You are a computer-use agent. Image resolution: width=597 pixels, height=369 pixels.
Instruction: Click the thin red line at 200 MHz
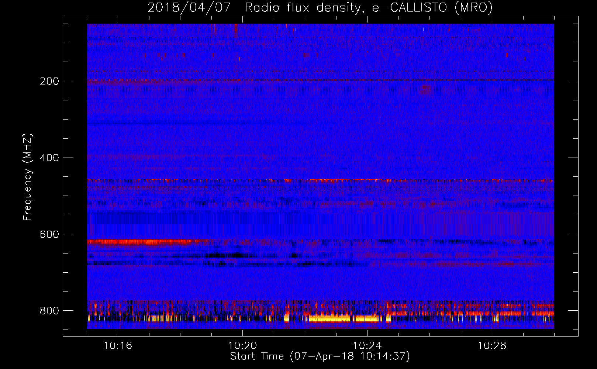point(320,80)
